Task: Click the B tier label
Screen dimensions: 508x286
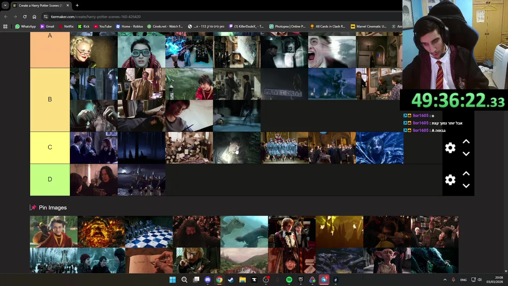Action: [50, 99]
